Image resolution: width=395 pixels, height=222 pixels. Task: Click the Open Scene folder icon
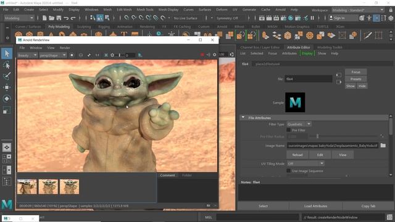(52, 18)
